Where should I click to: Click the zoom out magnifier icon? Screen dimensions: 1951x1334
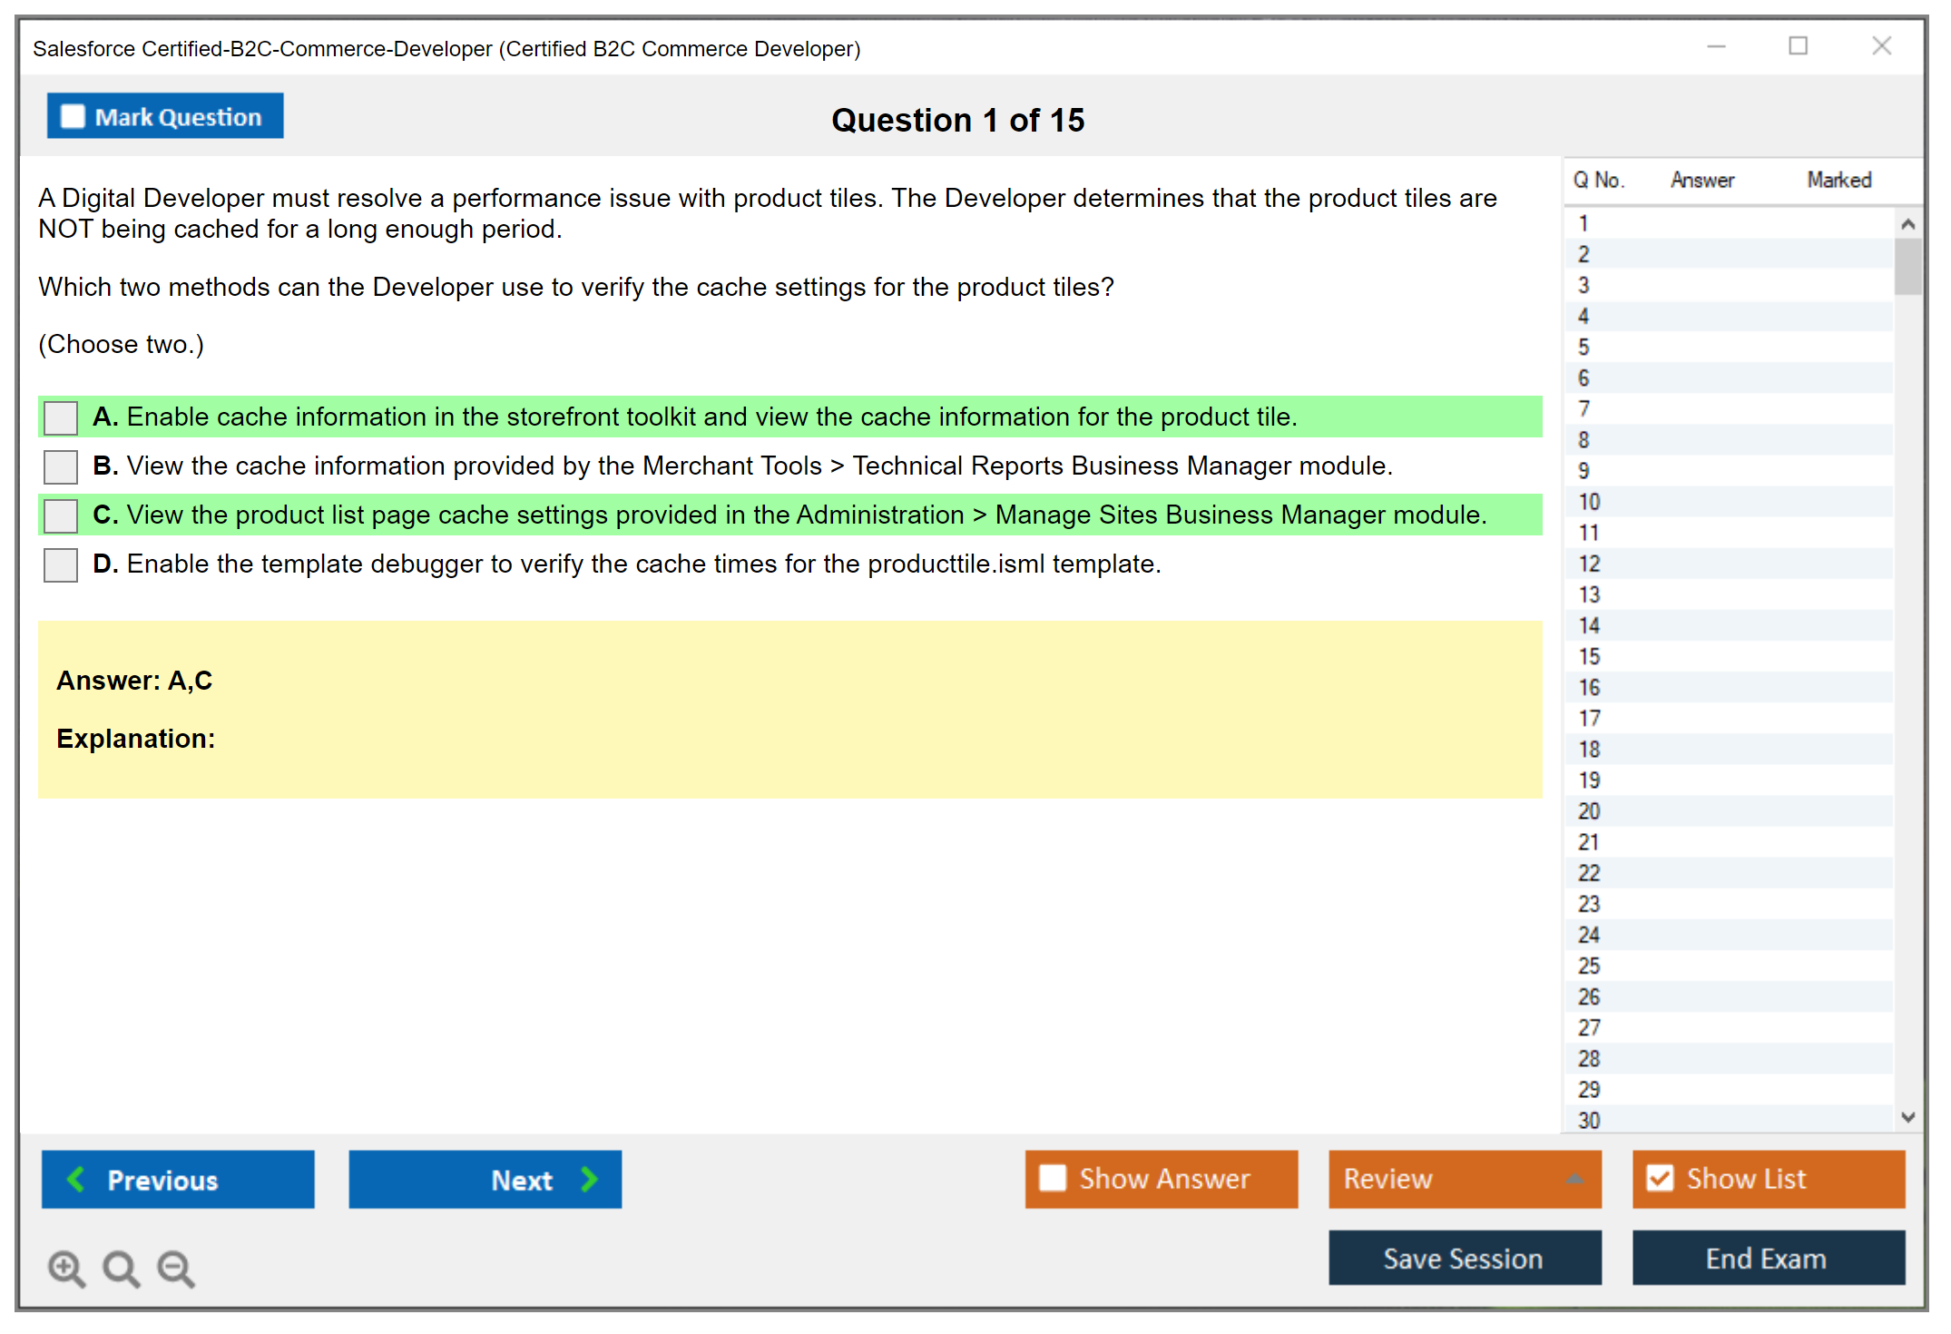176,1268
